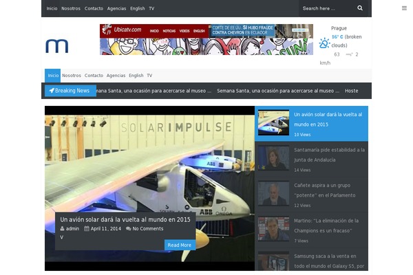This screenshot has width=413, height=275.
Task: Focus the Search here input field
Action: [x=326, y=8]
